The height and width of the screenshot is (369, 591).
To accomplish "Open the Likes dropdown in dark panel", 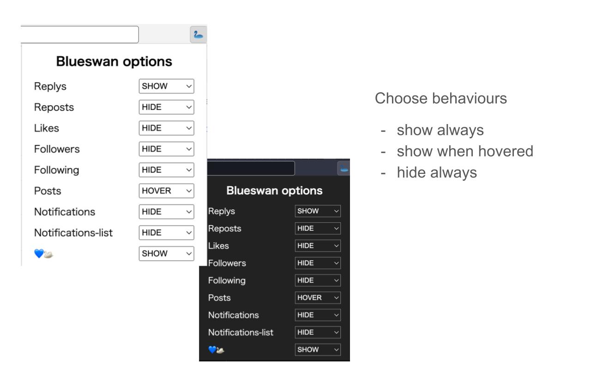I will click(x=318, y=245).
